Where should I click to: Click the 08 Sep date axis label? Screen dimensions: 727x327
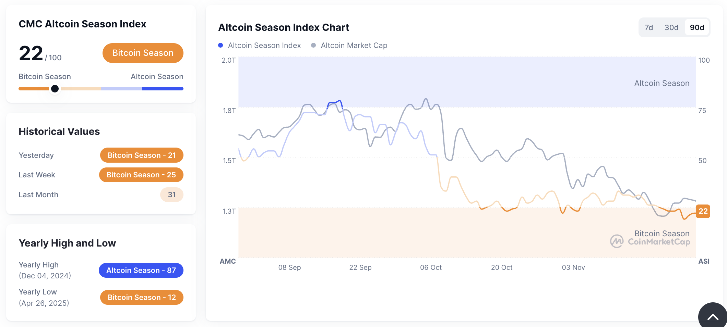[289, 267]
